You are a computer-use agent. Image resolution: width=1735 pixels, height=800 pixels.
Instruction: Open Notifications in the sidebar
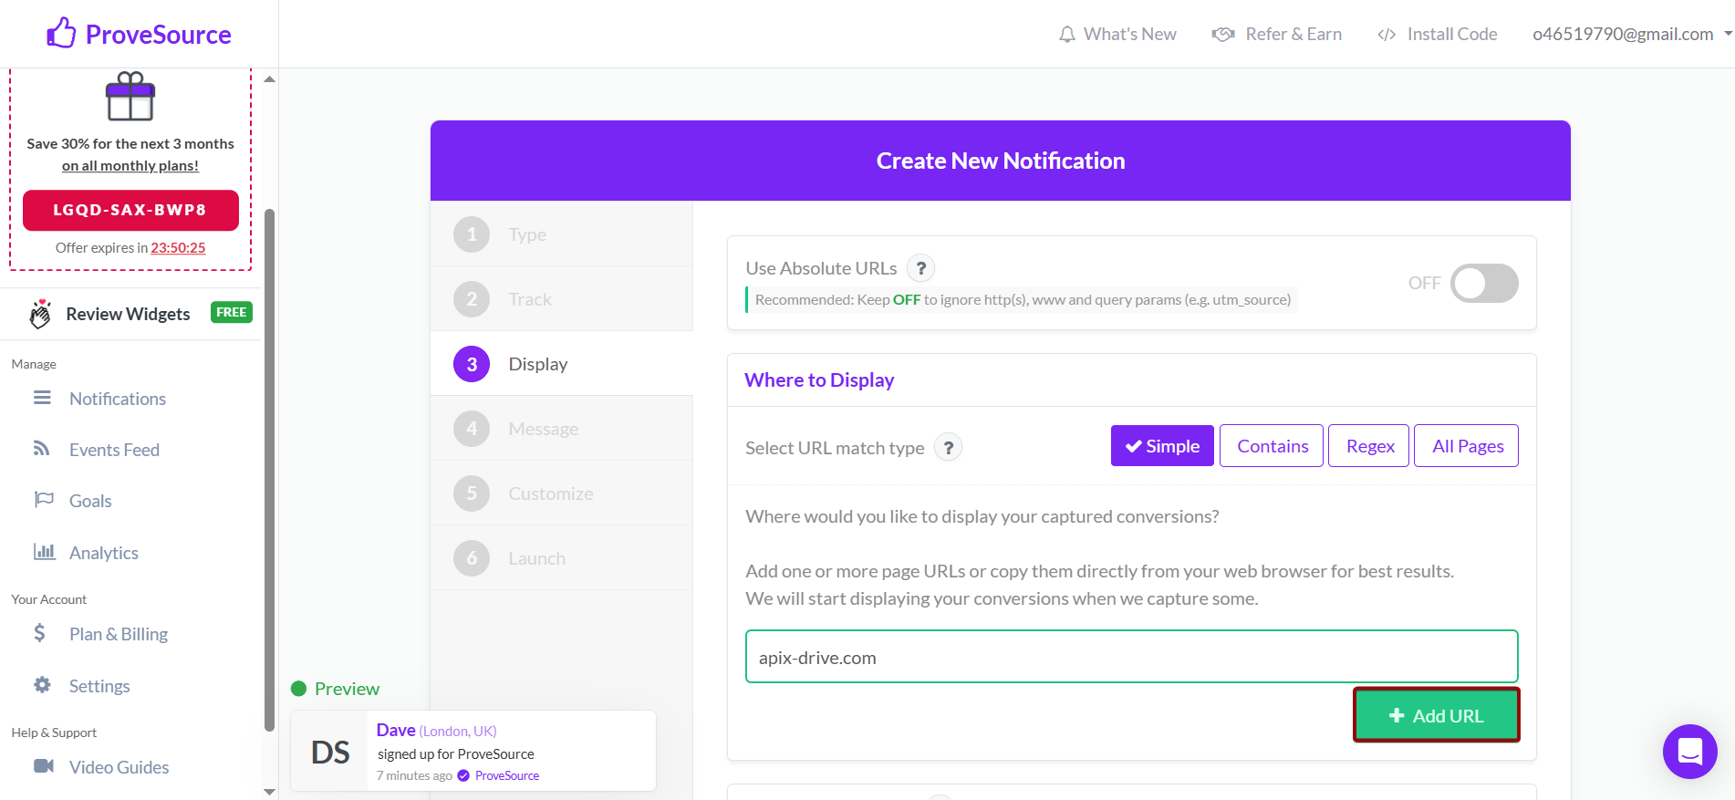pyautogui.click(x=118, y=399)
